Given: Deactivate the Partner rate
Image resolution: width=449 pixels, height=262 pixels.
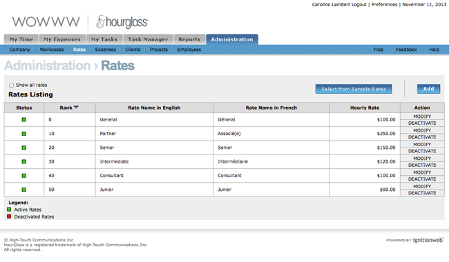Looking at the screenshot, I should (x=422, y=137).
